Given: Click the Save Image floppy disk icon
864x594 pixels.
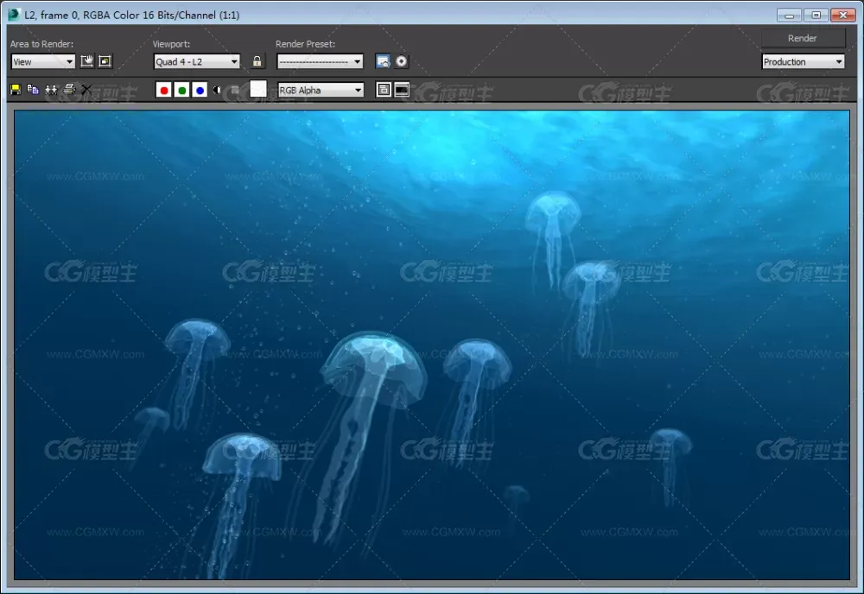Looking at the screenshot, I should 16,90.
